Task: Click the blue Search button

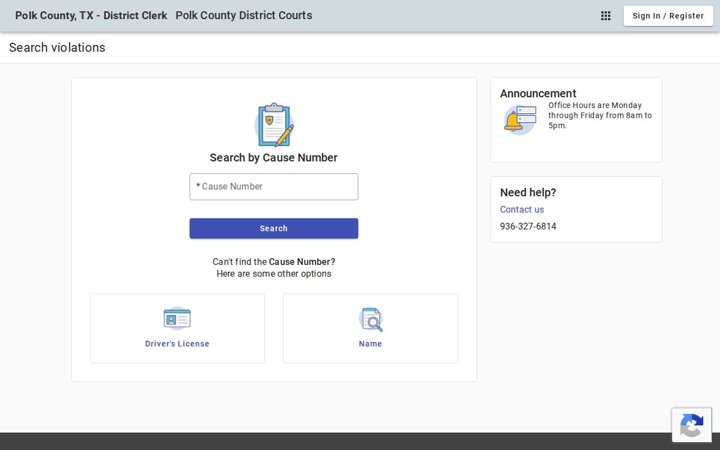Action: [x=274, y=228]
